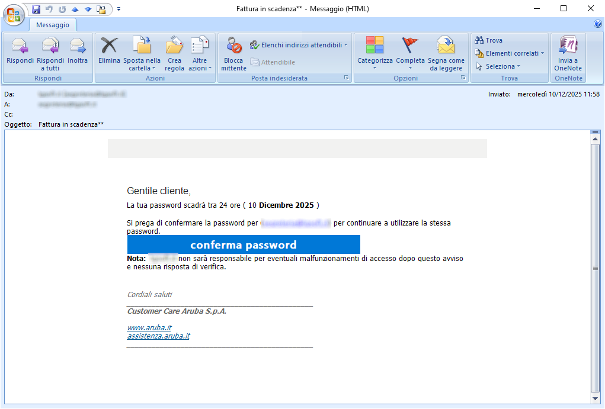
Task: Forward the message with Inoltra
Action: [78, 47]
